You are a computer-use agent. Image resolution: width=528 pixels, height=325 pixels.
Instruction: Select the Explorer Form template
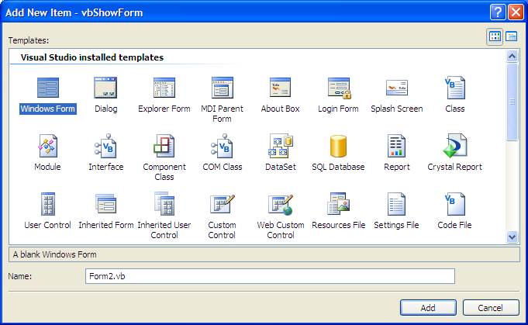[164, 88]
